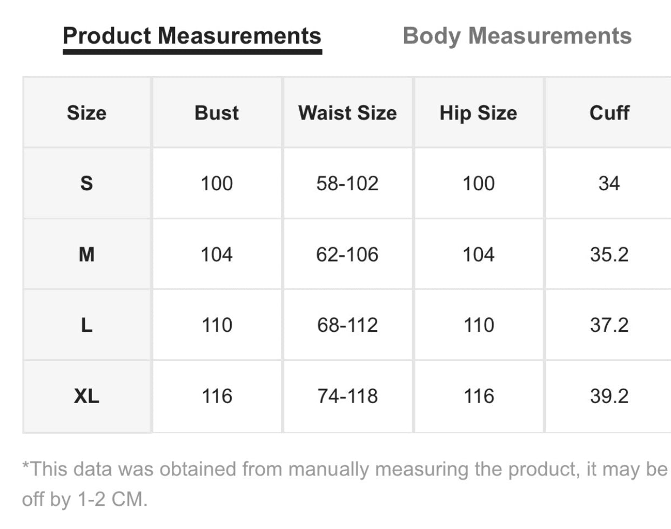671x529 pixels.
Task: Open the Body Measurements tab
Action: pos(517,36)
